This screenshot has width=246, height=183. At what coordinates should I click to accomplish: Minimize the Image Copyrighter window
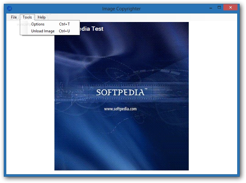[x=211, y=8]
